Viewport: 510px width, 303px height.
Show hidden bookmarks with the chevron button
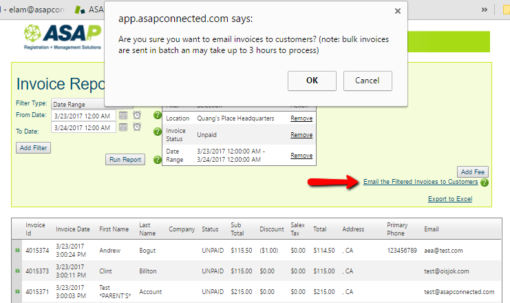click(x=485, y=10)
